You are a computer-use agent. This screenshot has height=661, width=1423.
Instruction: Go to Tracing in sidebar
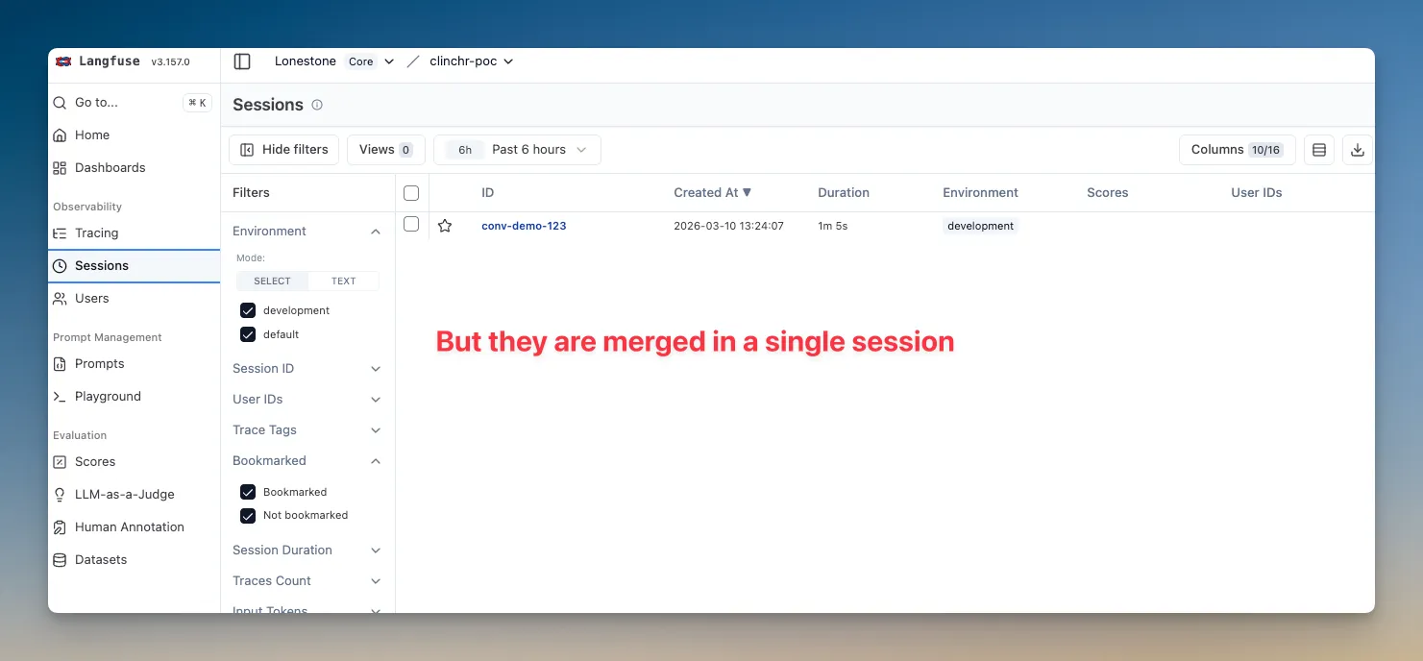pyautogui.click(x=96, y=233)
